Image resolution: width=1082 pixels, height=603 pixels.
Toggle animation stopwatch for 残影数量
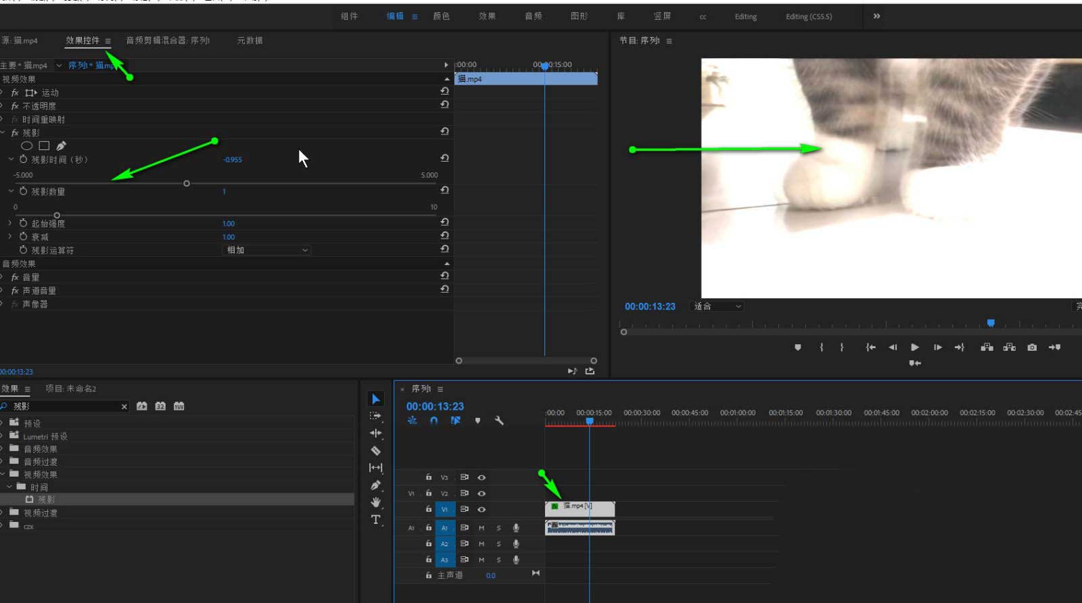tap(24, 191)
